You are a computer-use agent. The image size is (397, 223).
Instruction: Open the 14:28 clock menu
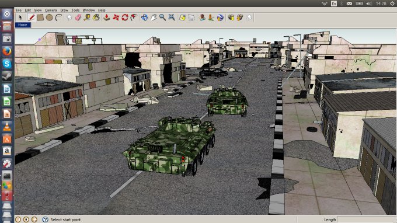coord(381,4)
